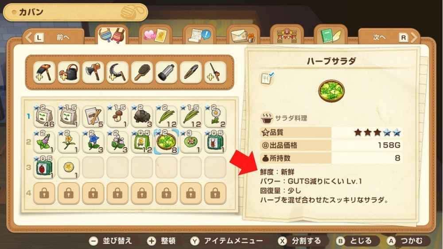Open the アイテムメニュー item menu
This screenshot has height=249, width=443.
click(x=227, y=241)
